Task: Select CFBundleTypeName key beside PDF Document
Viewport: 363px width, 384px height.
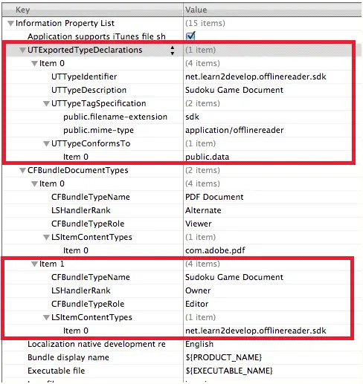Action: coord(91,197)
